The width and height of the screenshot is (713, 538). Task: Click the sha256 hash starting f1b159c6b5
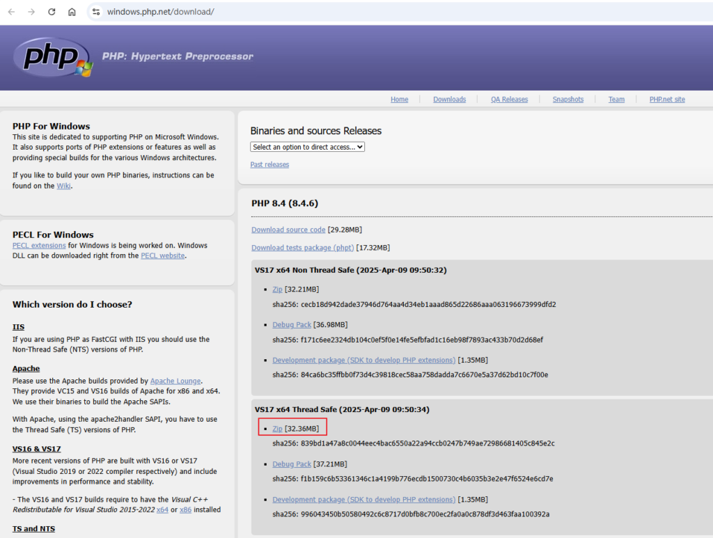tap(427, 478)
